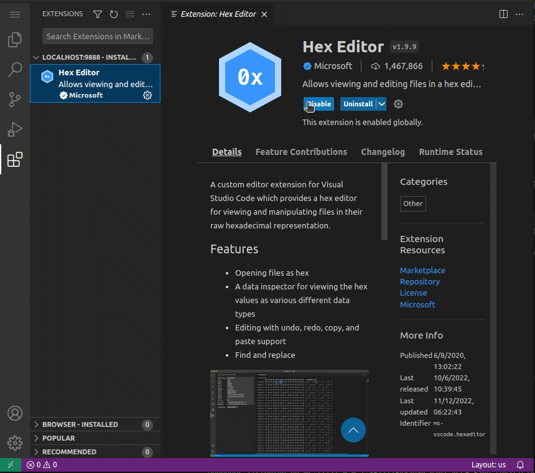Image resolution: width=535 pixels, height=473 pixels.
Task: Open problems errors and warnings indicator
Action: pyautogui.click(x=42, y=465)
